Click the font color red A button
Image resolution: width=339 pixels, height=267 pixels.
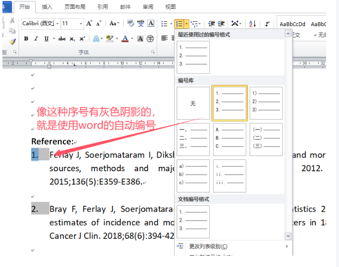125,39
